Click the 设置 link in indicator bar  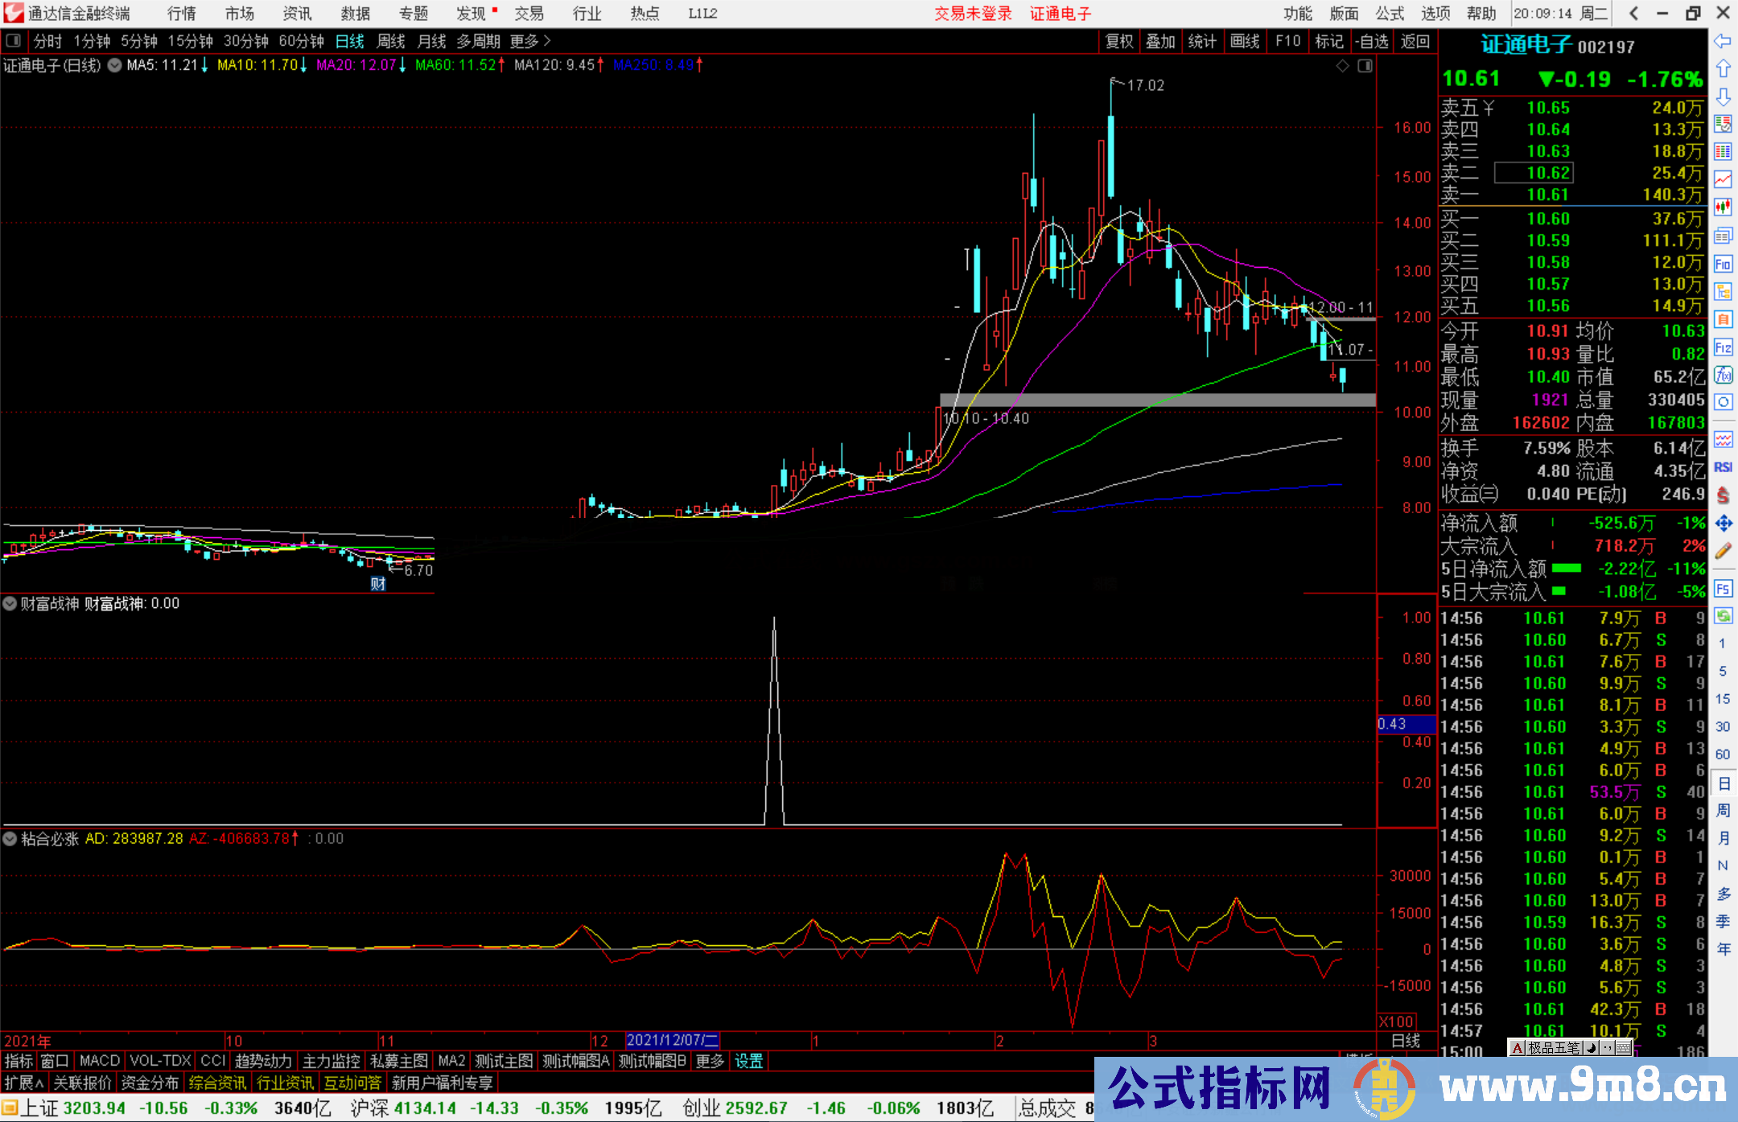tap(748, 1061)
